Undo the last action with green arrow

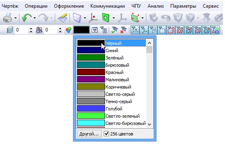point(27,18)
